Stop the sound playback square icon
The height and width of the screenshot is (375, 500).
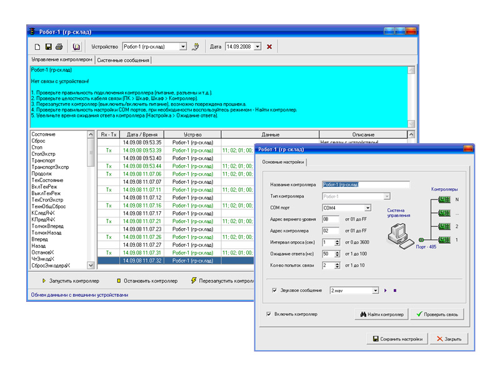pos(394,291)
